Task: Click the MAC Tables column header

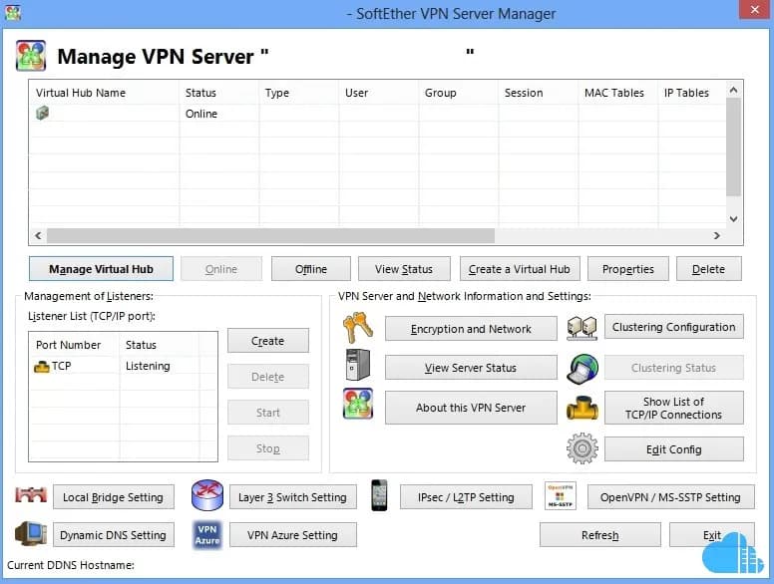Action: click(x=618, y=93)
